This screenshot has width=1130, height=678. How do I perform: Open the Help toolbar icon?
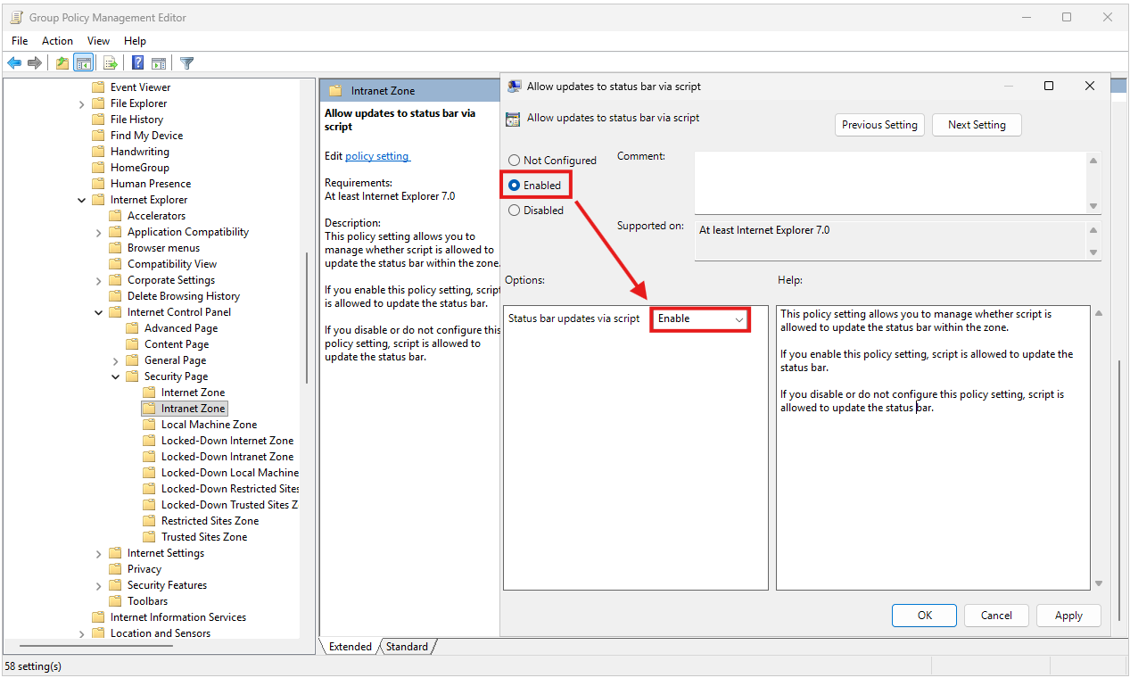coord(138,62)
